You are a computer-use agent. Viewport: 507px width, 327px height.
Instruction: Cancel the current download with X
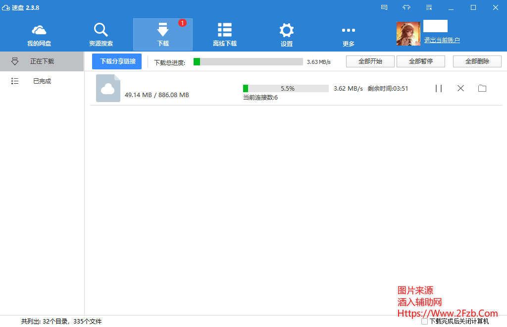pos(460,88)
